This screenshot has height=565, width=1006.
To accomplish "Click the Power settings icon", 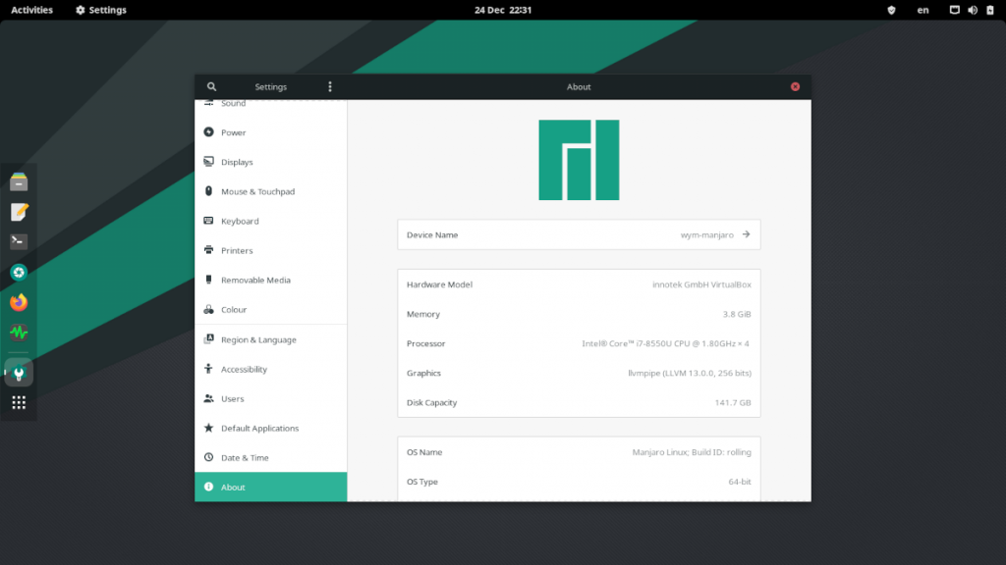I will click(207, 131).
